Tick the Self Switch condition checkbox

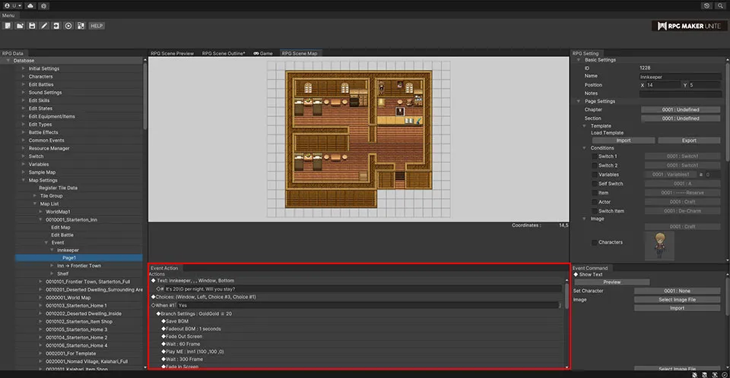[x=593, y=183]
